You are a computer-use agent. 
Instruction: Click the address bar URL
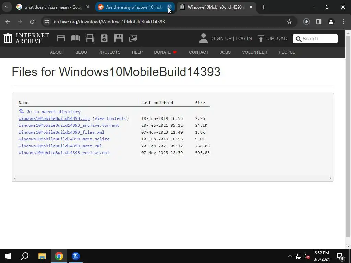pyautogui.click(x=109, y=22)
